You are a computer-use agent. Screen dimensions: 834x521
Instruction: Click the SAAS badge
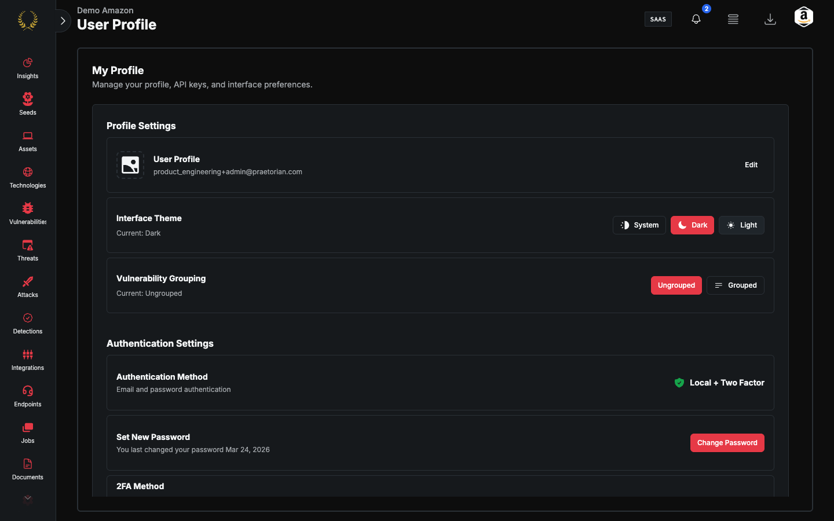(x=658, y=19)
